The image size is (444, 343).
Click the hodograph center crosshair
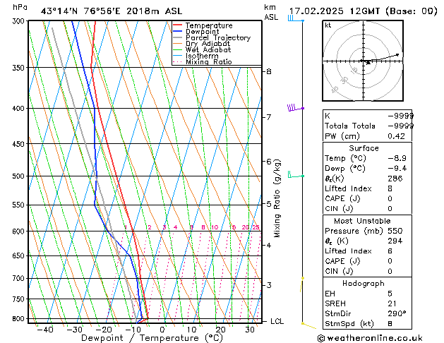tap(361, 61)
